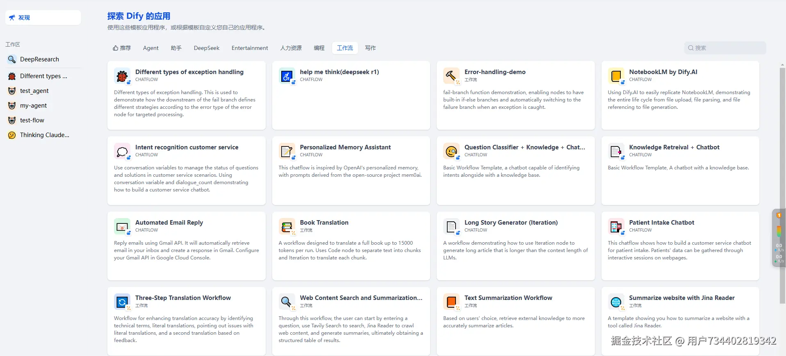Click the page vertical scrollbar
786x356 pixels.
(x=782, y=187)
